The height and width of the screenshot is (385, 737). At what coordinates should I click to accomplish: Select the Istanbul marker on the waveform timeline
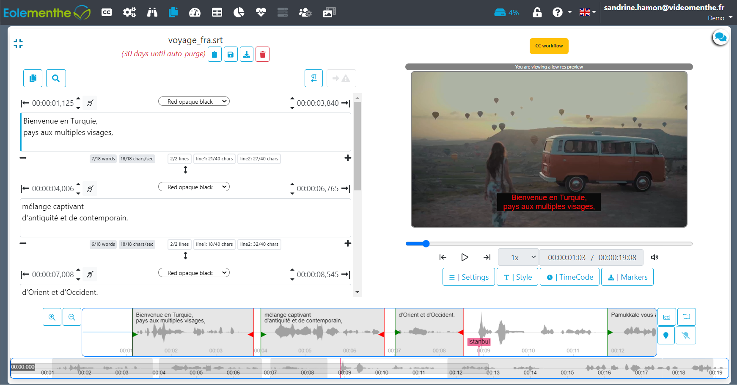tap(479, 342)
